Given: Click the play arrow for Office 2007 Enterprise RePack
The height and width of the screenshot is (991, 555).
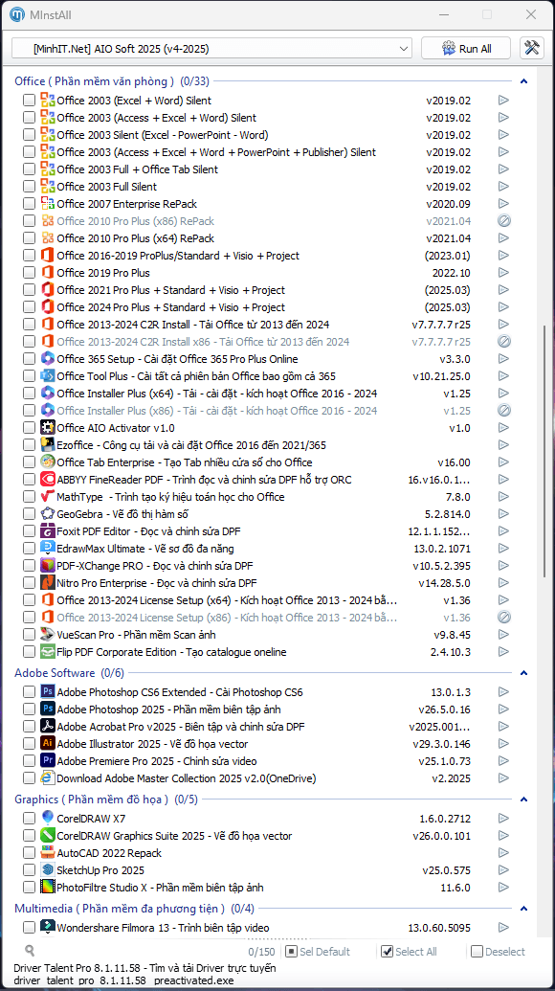Looking at the screenshot, I should pyautogui.click(x=504, y=204).
